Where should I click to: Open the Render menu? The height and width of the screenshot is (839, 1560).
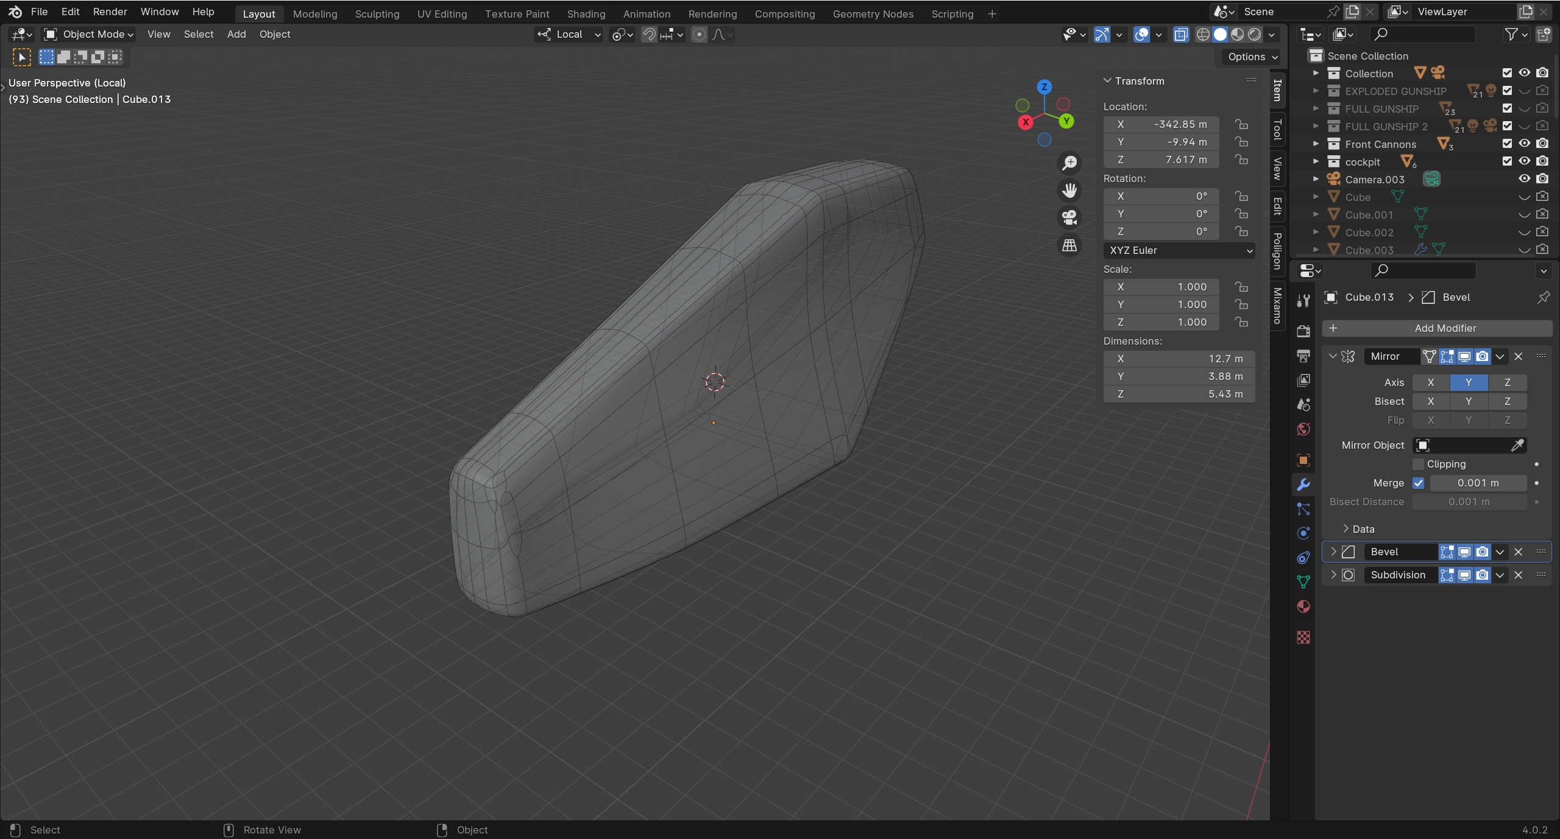[110, 12]
